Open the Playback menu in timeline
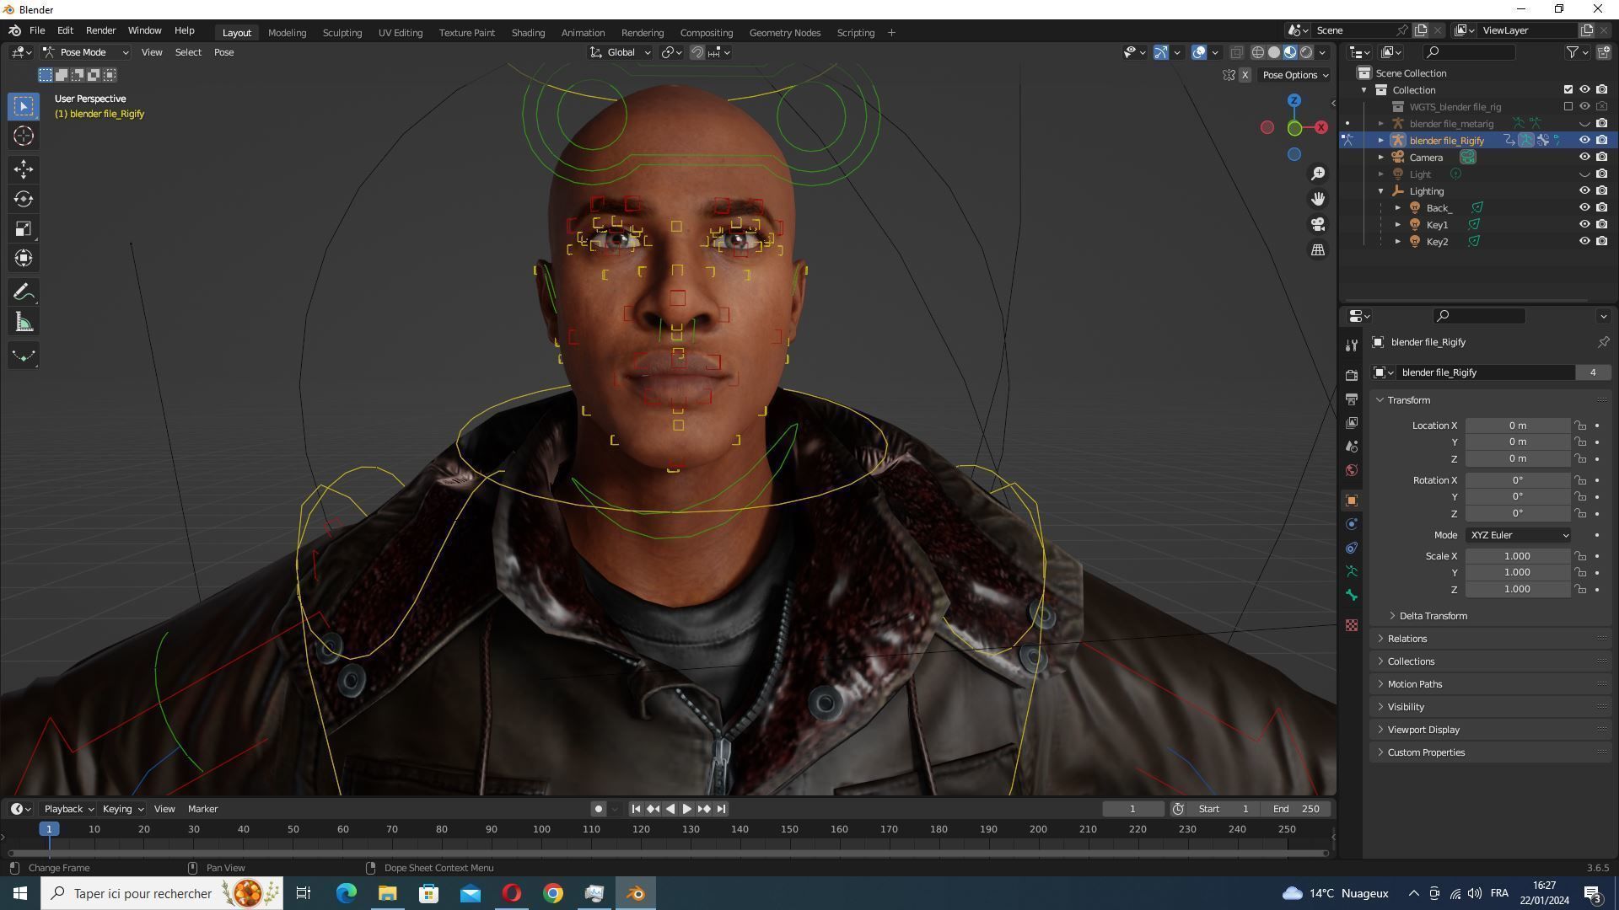 click(68, 809)
